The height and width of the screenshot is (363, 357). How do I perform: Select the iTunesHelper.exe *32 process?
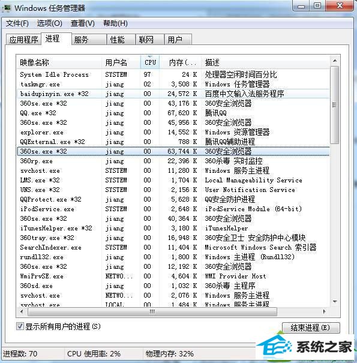coord(173,228)
